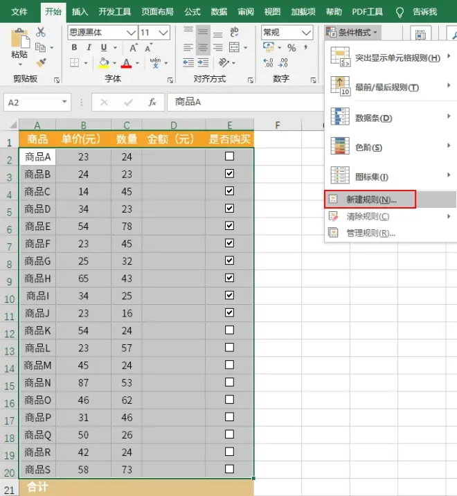Select the Format Painter brush icon
The image size is (457, 496).
click(x=41, y=62)
